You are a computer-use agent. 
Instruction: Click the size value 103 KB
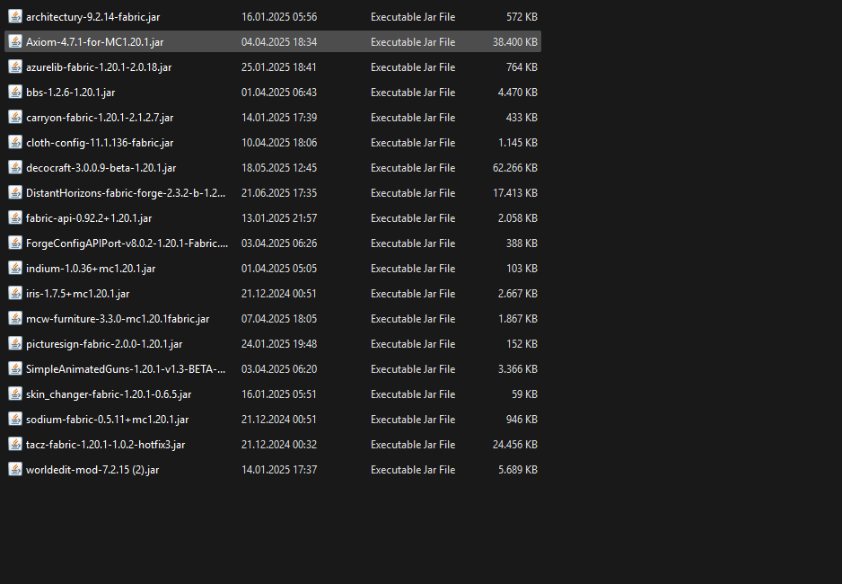[x=522, y=268]
